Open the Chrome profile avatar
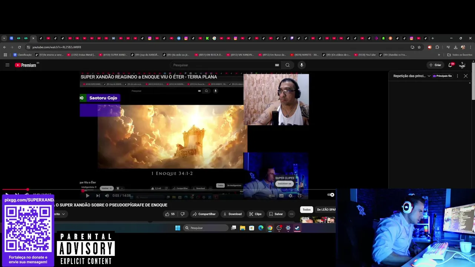The width and height of the screenshot is (475, 267). pyautogui.click(x=463, y=47)
